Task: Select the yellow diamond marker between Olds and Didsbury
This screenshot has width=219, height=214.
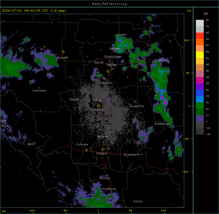Action: [99, 106]
